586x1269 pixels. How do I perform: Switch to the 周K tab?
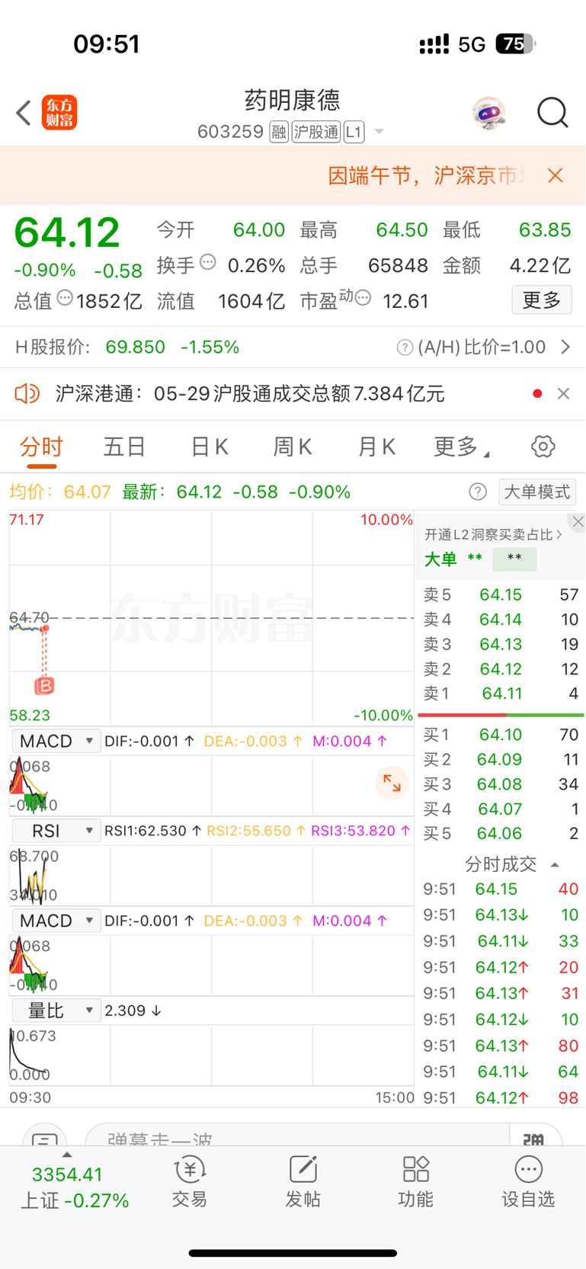293,447
